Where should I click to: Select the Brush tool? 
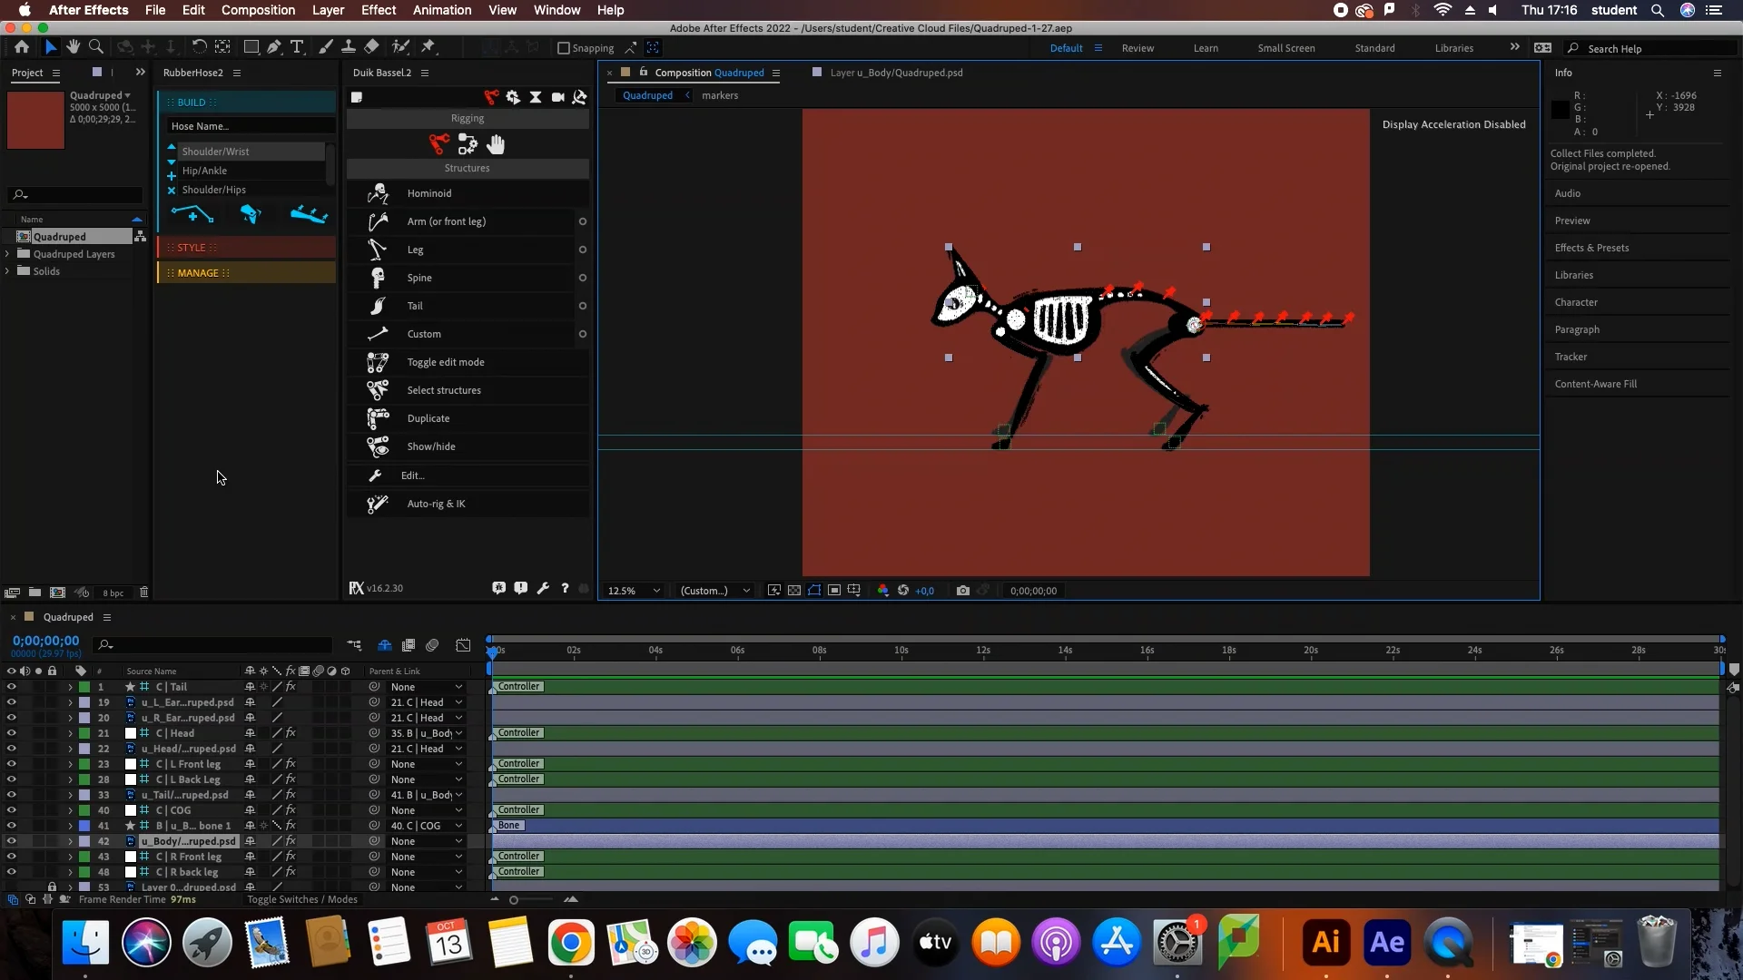click(x=325, y=47)
